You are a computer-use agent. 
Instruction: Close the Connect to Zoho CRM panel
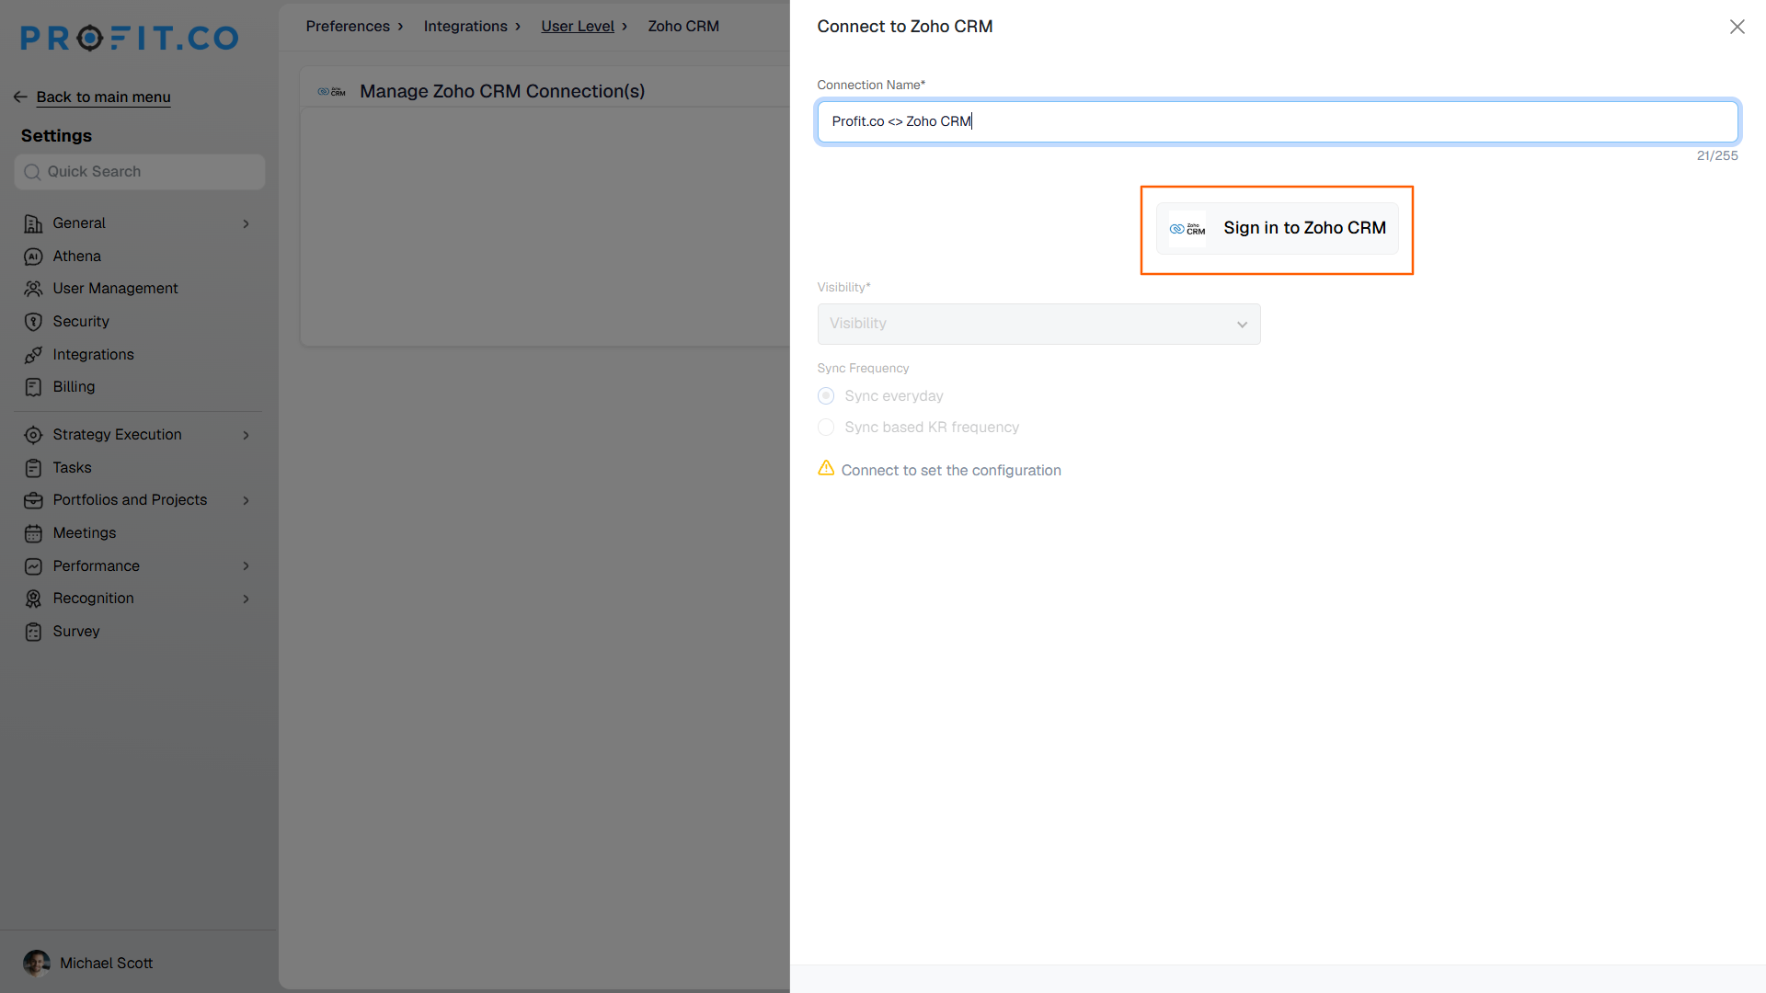coord(1737,27)
